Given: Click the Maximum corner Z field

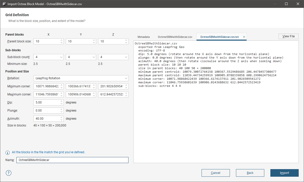Looking at the screenshot, I should tap(113, 94).
